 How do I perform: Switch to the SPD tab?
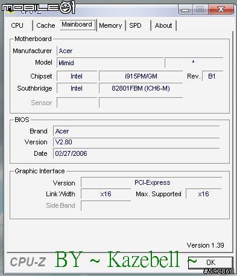tap(135, 25)
